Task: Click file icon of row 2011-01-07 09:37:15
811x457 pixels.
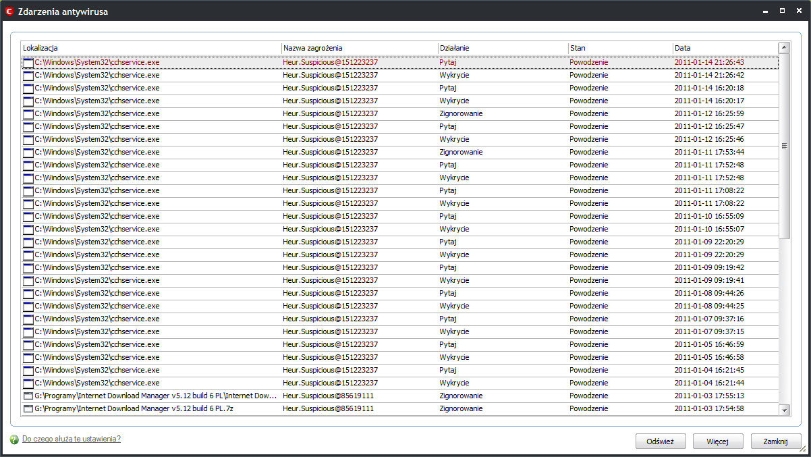Action: tap(28, 331)
